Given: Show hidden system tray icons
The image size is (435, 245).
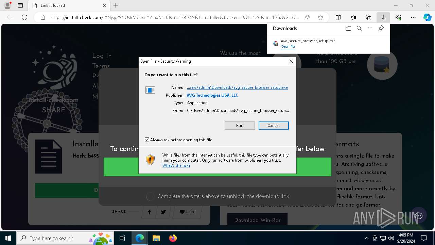Looking at the screenshot, I should (x=366, y=238).
